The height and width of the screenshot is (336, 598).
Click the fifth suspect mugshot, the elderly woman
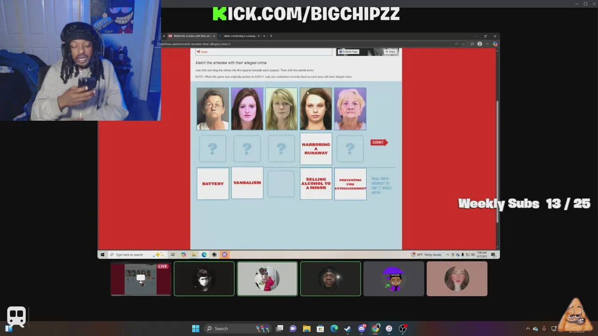350,109
